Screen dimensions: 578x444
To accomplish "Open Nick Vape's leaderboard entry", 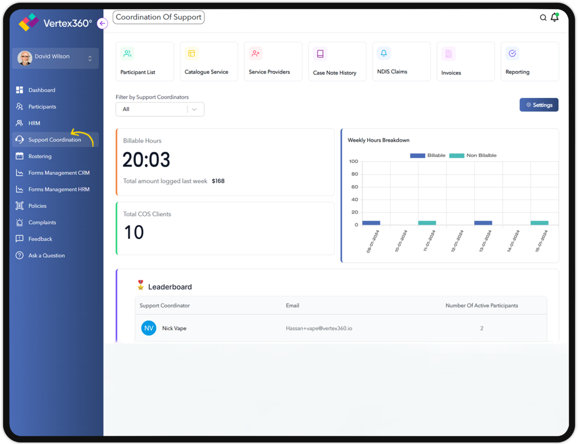I will pyautogui.click(x=174, y=328).
